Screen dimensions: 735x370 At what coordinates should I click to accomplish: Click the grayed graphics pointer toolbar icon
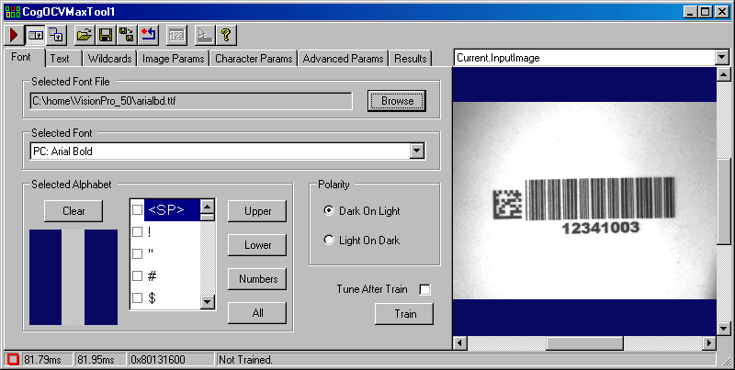tap(205, 35)
